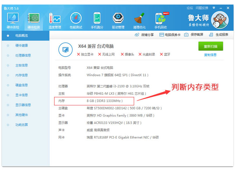Open the 驱动管理 driver management icon
Image resolution: width=235 pixels, height=173 pixels.
pos(118,18)
